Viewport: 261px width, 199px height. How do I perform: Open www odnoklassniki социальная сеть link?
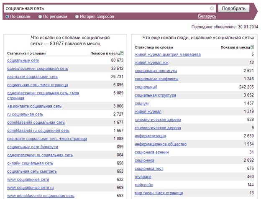coord(41,196)
